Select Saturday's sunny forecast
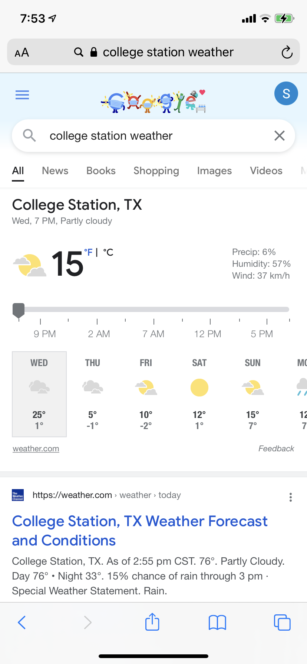This screenshot has width=307, height=664. [199, 394]
